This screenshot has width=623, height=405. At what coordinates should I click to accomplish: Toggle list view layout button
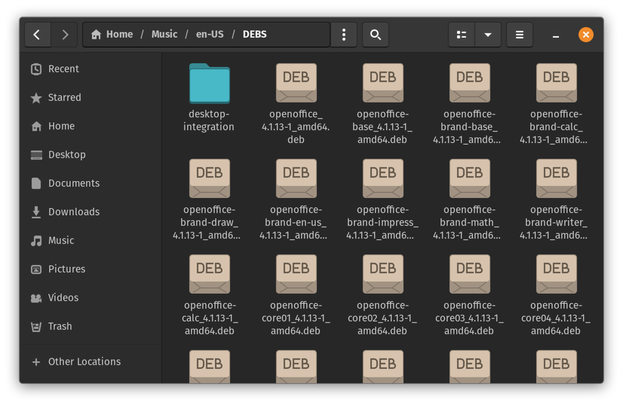462,35
